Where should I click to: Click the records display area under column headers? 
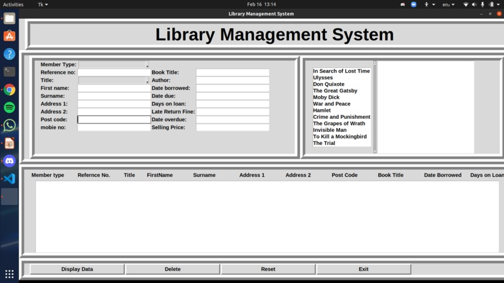[267, 217]
